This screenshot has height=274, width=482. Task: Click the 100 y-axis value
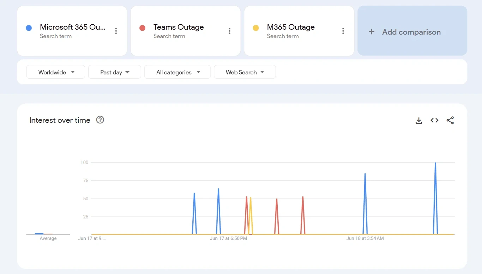[84, 163]
